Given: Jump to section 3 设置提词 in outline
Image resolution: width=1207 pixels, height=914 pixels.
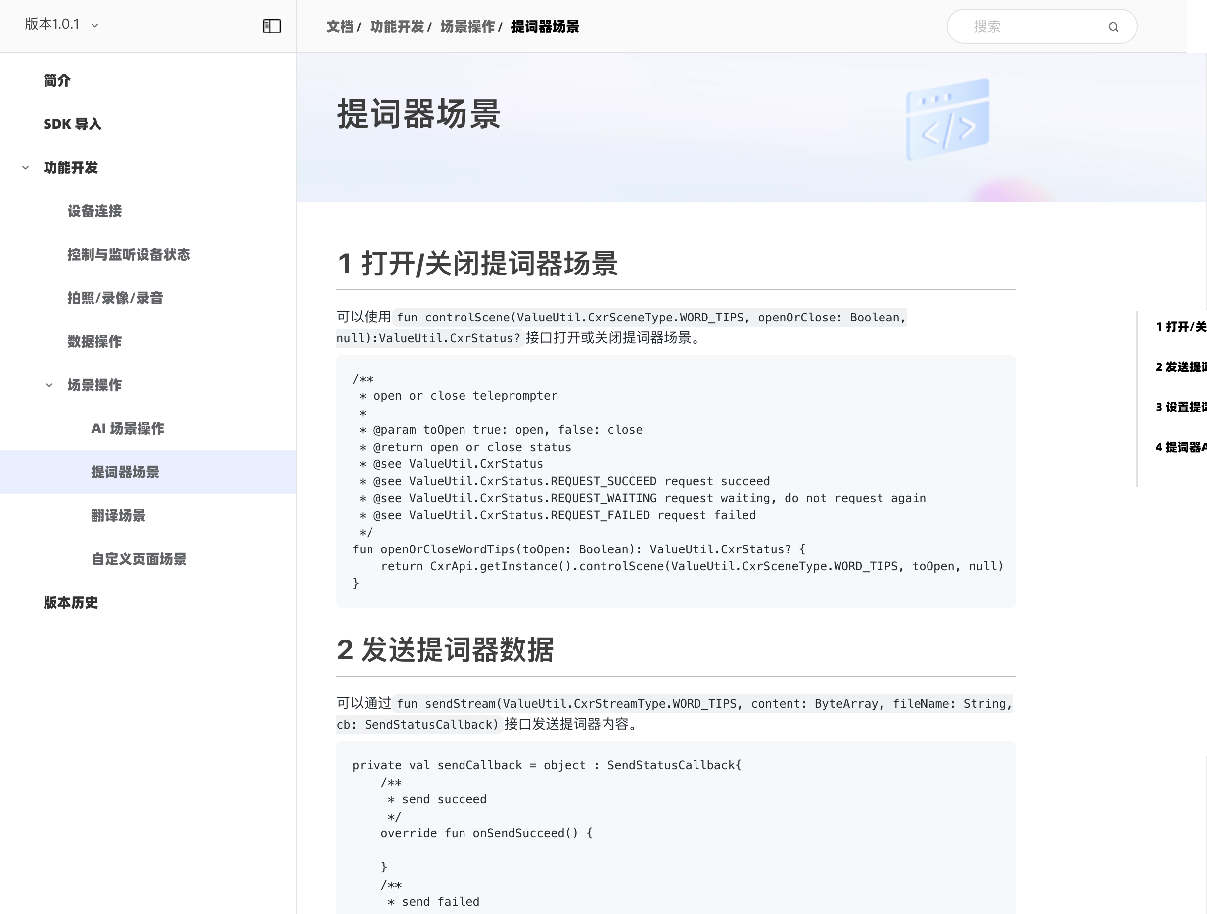Looking at the screenshot, I should 1180,407.
